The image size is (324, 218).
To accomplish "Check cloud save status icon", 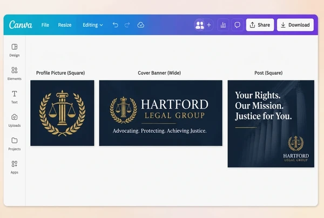I will click(x=141, y=25).
